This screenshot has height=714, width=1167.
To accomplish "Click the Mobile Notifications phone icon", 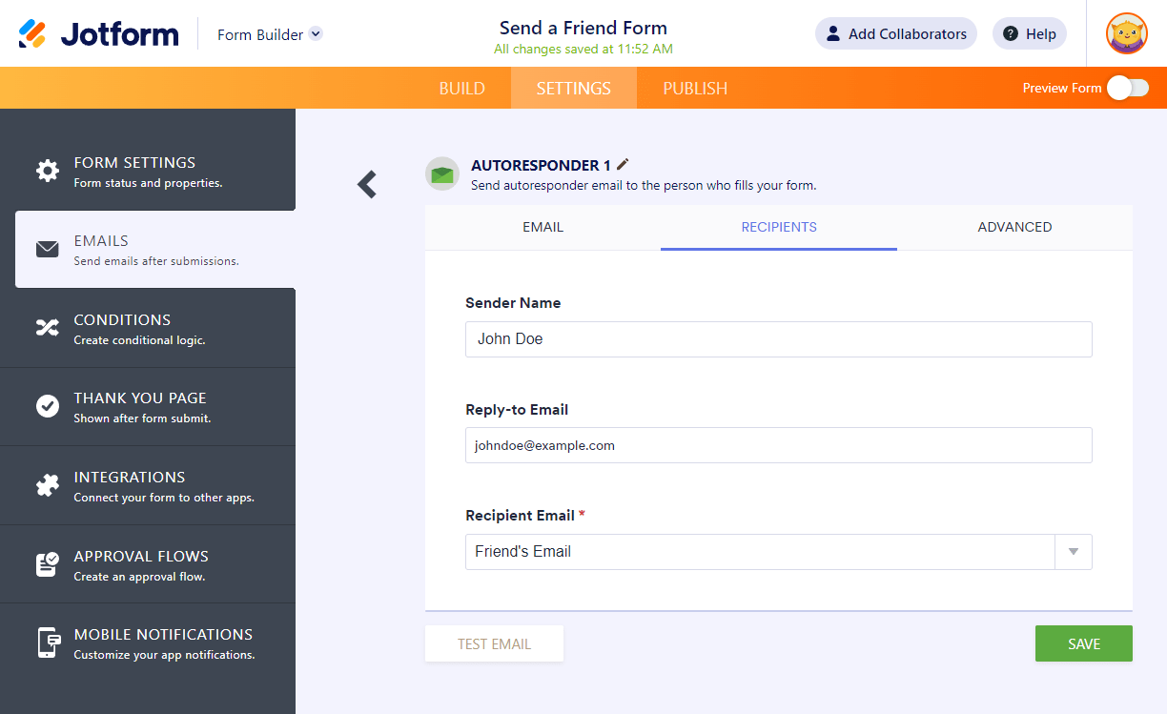I will [48, 643].
